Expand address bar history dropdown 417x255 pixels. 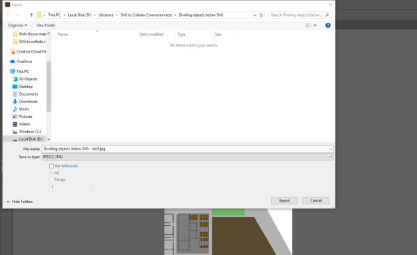coord(255,15)
